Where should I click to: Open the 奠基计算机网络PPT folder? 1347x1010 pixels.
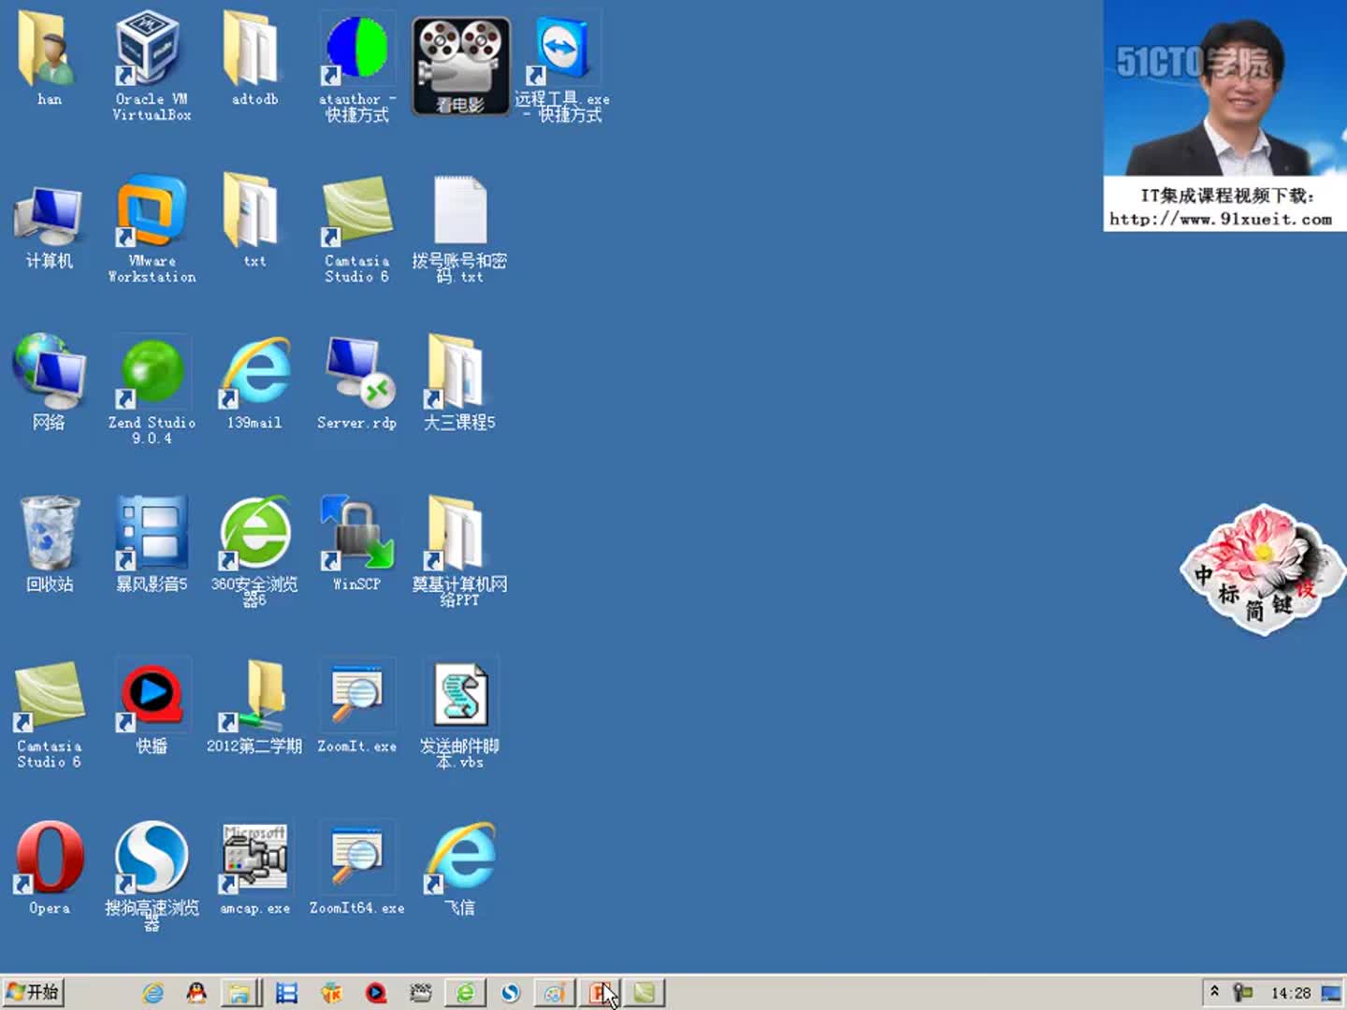[x=459, y=552]
